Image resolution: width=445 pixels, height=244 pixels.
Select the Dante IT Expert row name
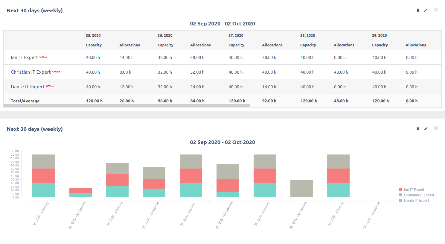click(28, 87)
